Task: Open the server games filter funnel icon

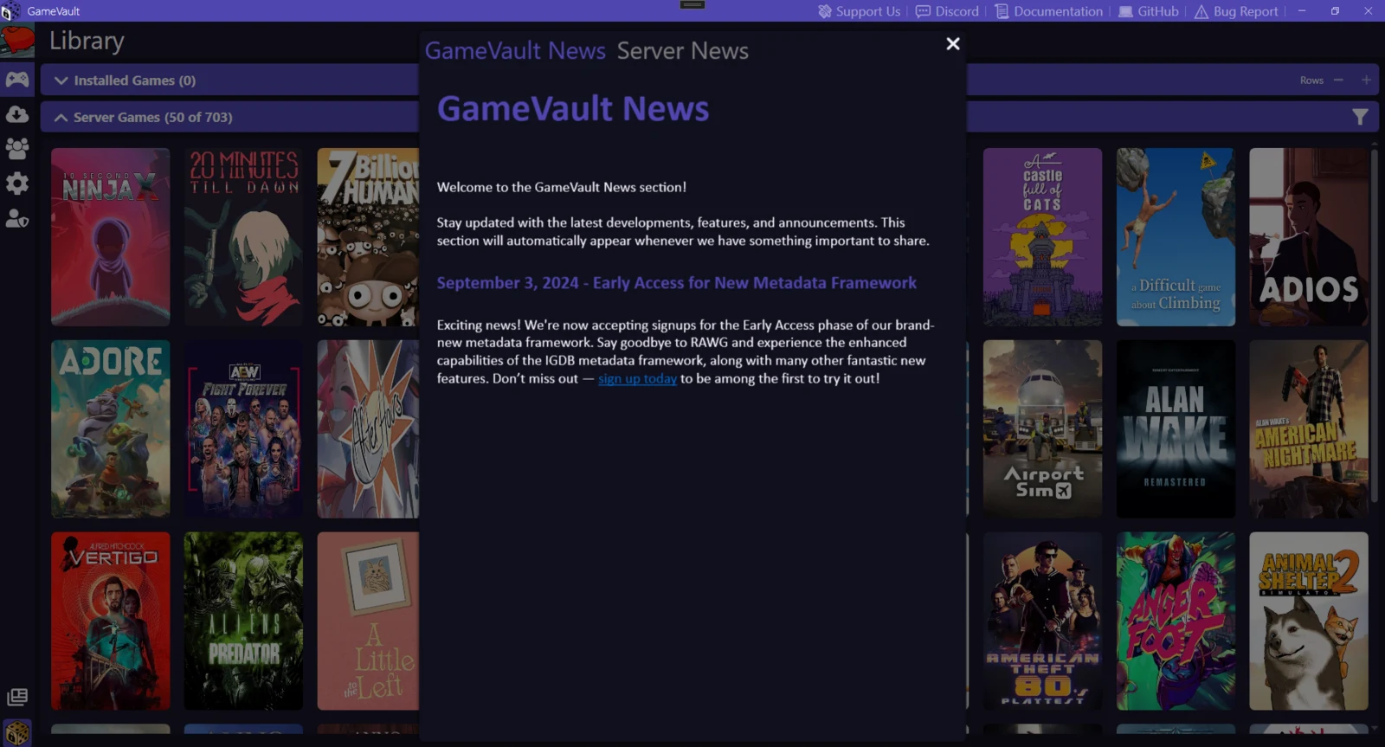Action: coord(1360,117)
